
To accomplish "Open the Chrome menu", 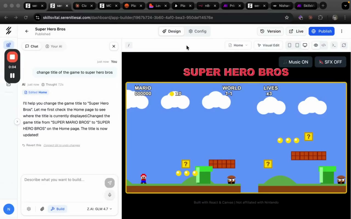I will pyautogui.click(x=345, y=18).
